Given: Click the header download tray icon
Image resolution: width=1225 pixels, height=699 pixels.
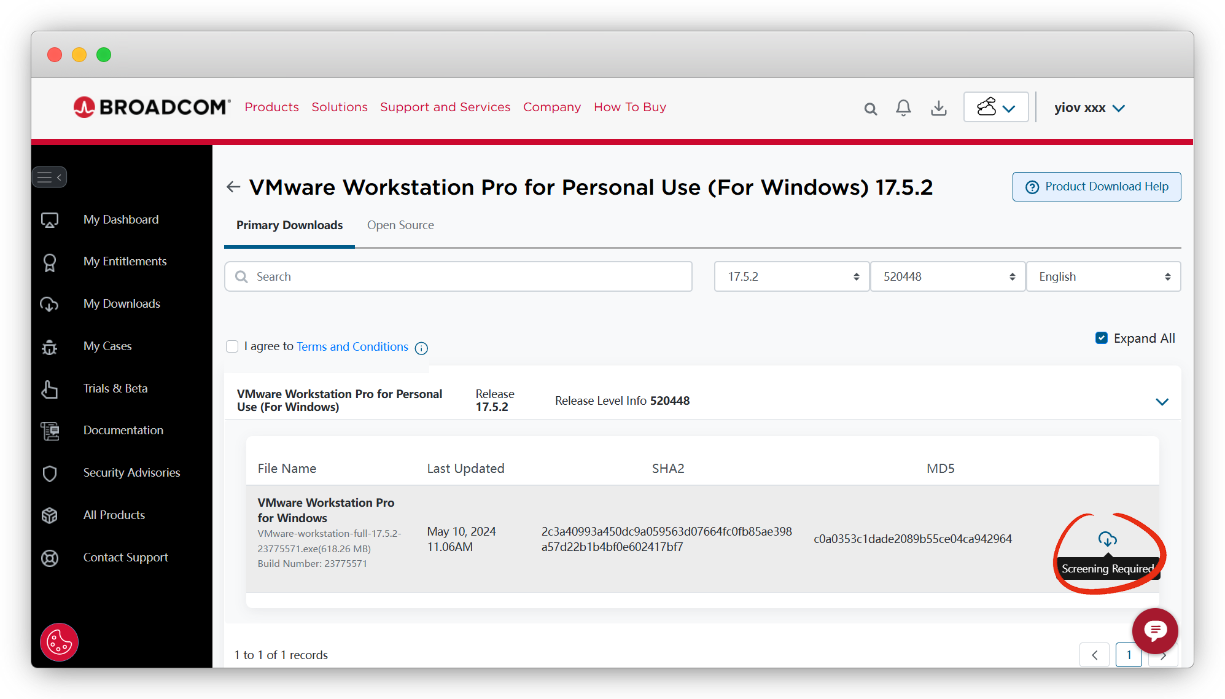Looking at the screenshot, I should point(938,108).
